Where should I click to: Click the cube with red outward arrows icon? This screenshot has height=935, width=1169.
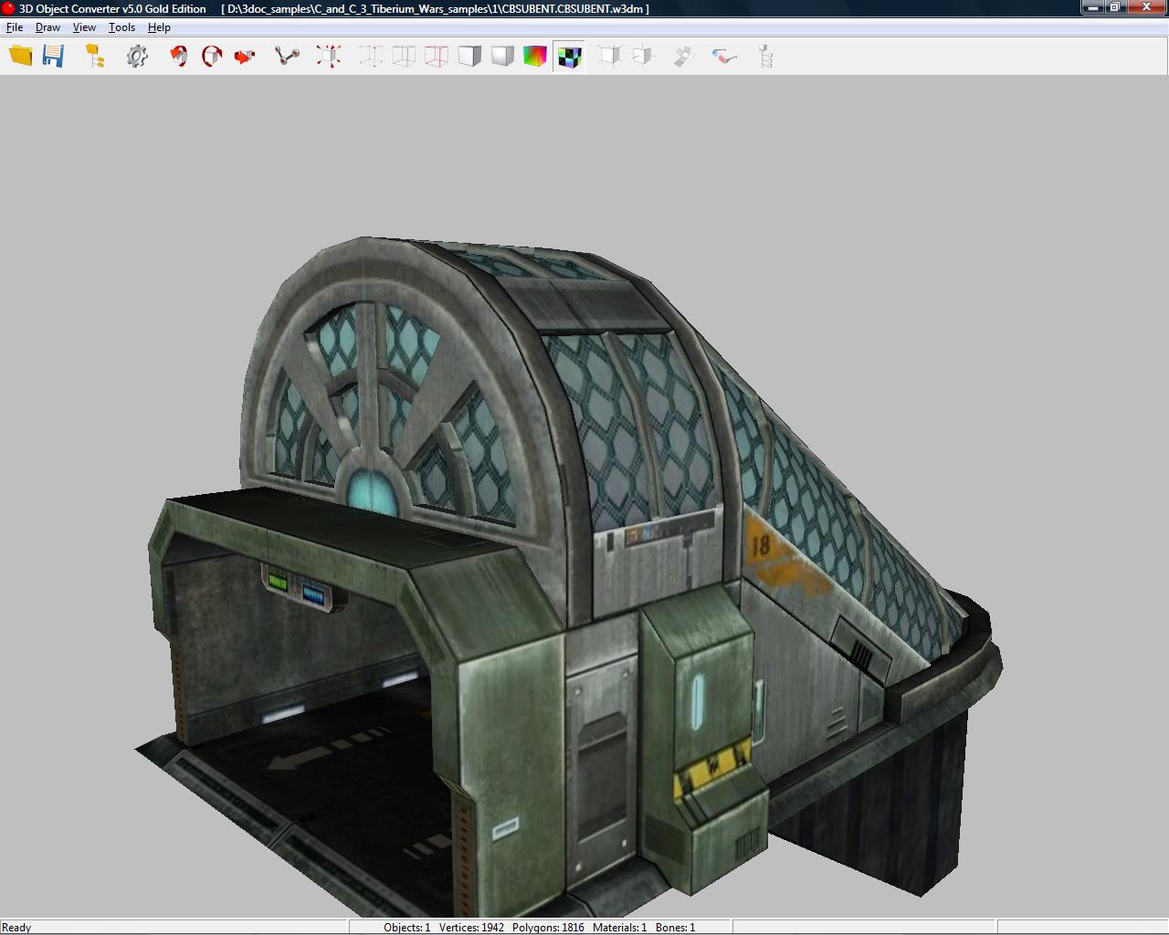(x=329, y=57)
